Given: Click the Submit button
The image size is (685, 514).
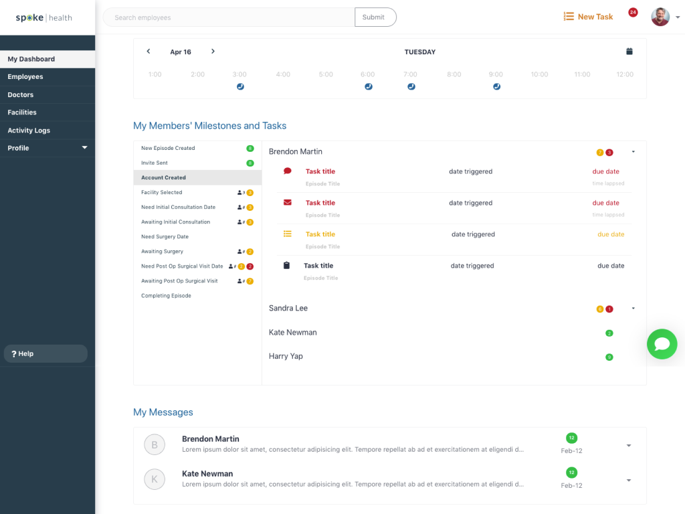Looking at the screenshot, I should [375, 17].
